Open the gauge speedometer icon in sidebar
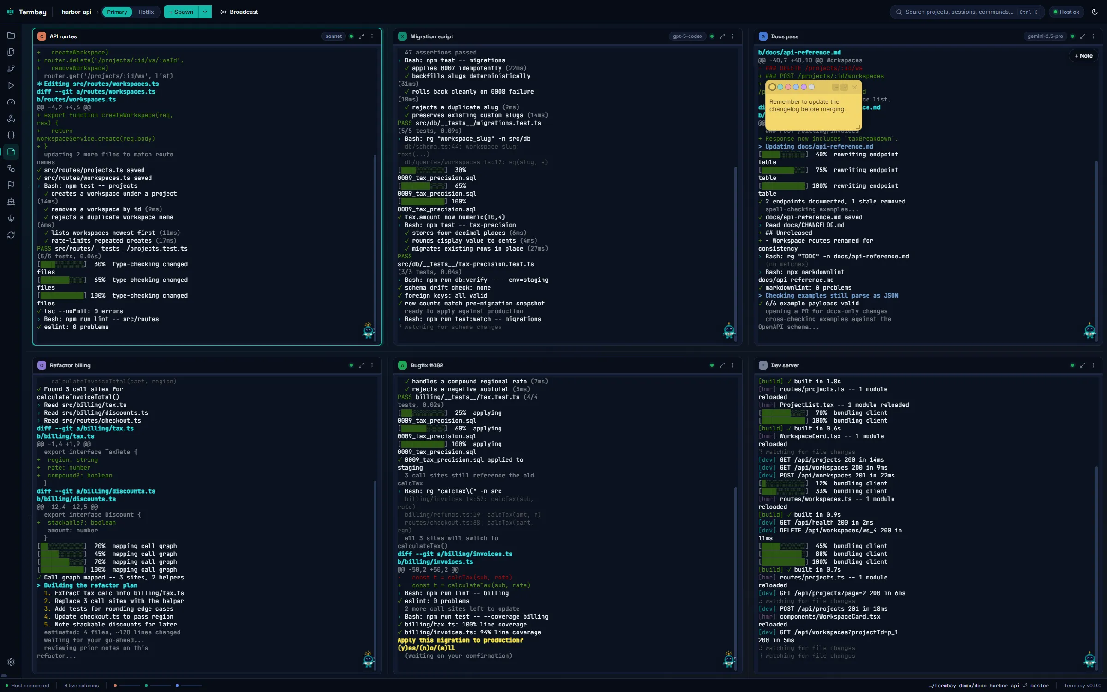 click(x=11, y=102)
